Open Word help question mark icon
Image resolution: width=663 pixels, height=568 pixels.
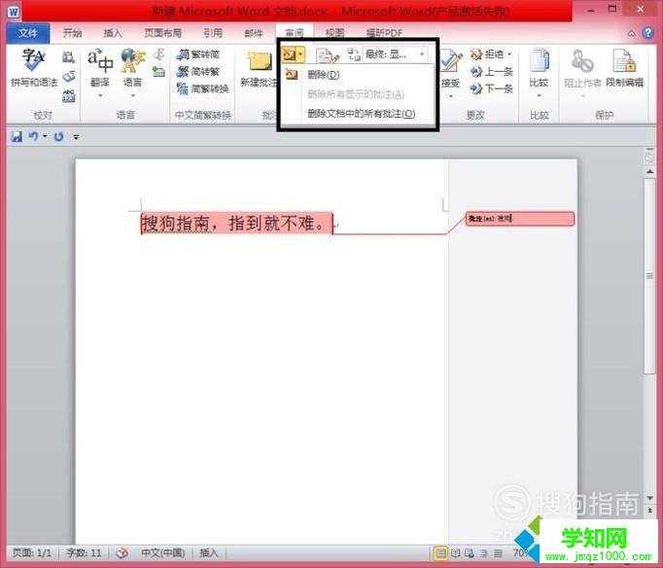point(648,33)
